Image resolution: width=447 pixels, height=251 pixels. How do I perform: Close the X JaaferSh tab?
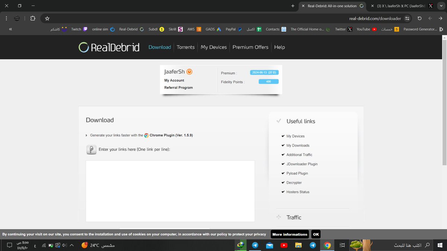[372, 6]
